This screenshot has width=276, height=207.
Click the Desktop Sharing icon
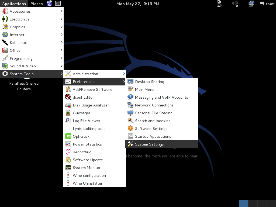click(130, 82)
